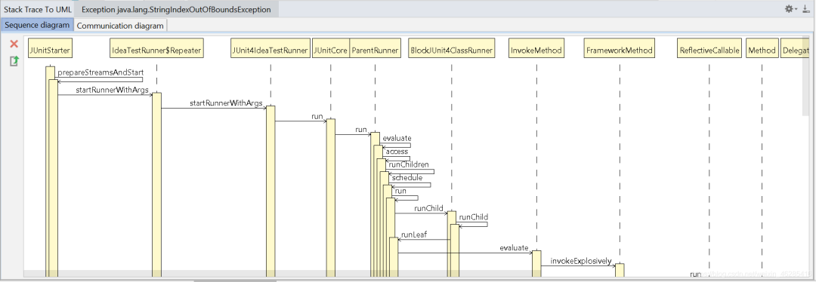The height and width of the screenshot is (282, 816).
Task: Click the prepareStreamsAndStart message label
Action: click(x=100, y=72)
